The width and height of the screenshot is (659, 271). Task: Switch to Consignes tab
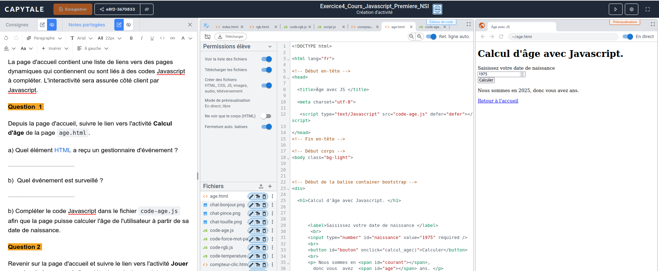tap(17, 25)
